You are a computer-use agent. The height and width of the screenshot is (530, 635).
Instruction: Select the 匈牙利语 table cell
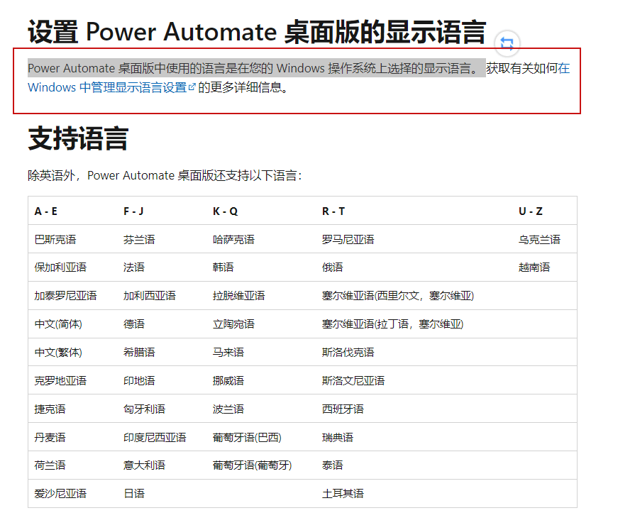[x=144, y=409]
